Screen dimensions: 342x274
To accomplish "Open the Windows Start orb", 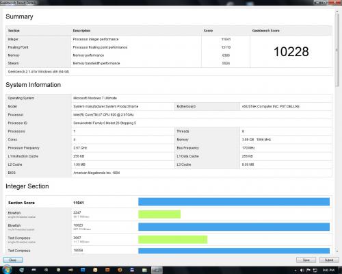I will [7, 270].
